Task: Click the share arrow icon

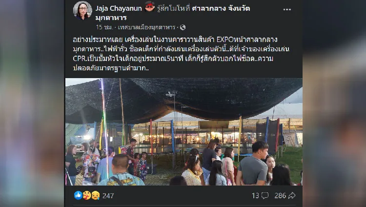Action: (x=292, y=196)
